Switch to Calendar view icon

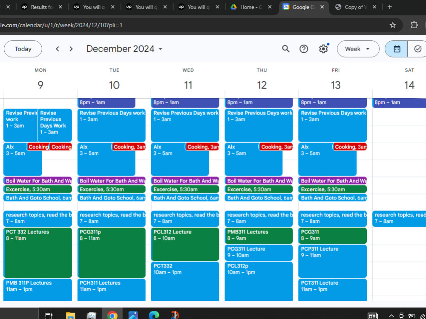tap(397, 49)
